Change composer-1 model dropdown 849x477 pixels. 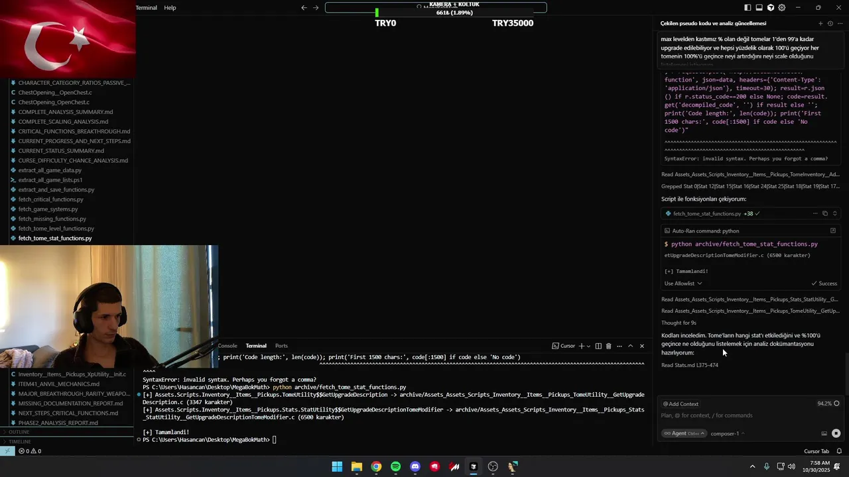click(x=728, y=433)
